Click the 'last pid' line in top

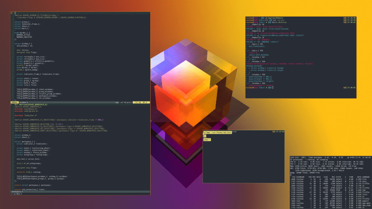point(331,157)
